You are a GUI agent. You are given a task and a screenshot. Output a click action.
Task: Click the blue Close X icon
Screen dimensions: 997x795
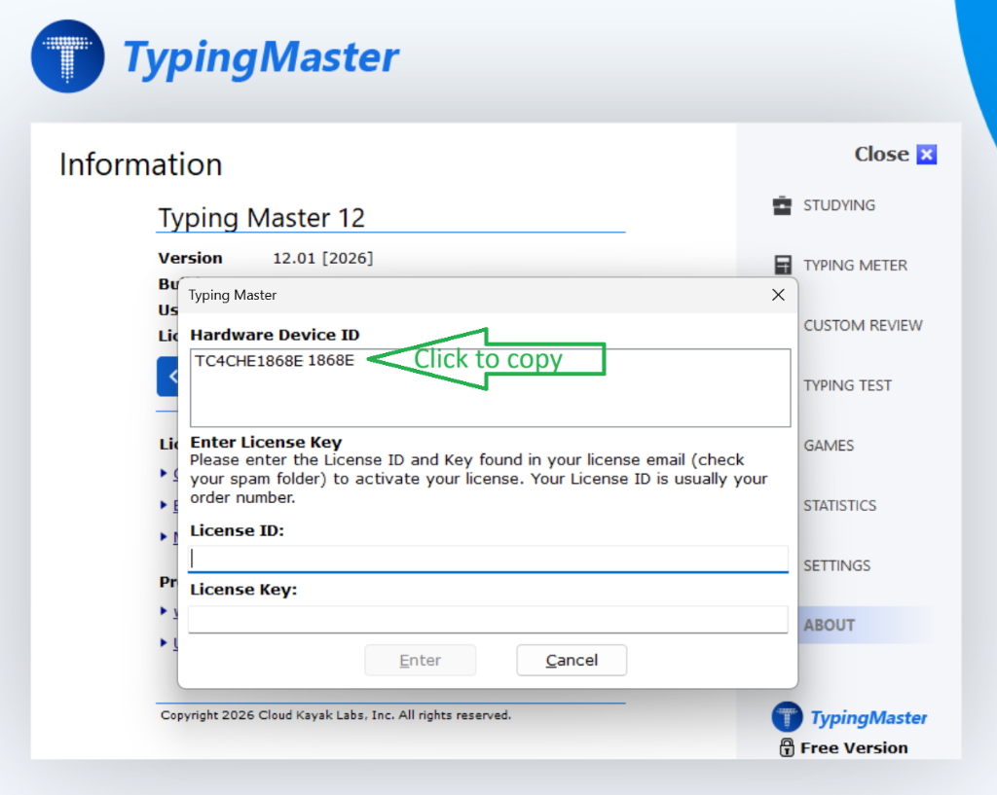[927, 155]
